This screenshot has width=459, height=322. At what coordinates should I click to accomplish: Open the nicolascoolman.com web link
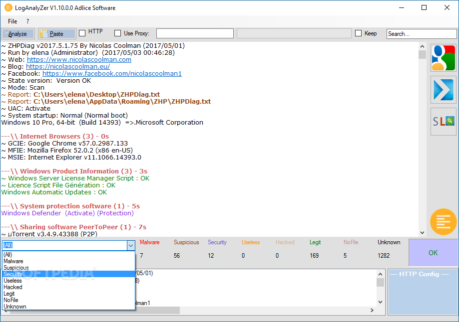tap(79, 60)
